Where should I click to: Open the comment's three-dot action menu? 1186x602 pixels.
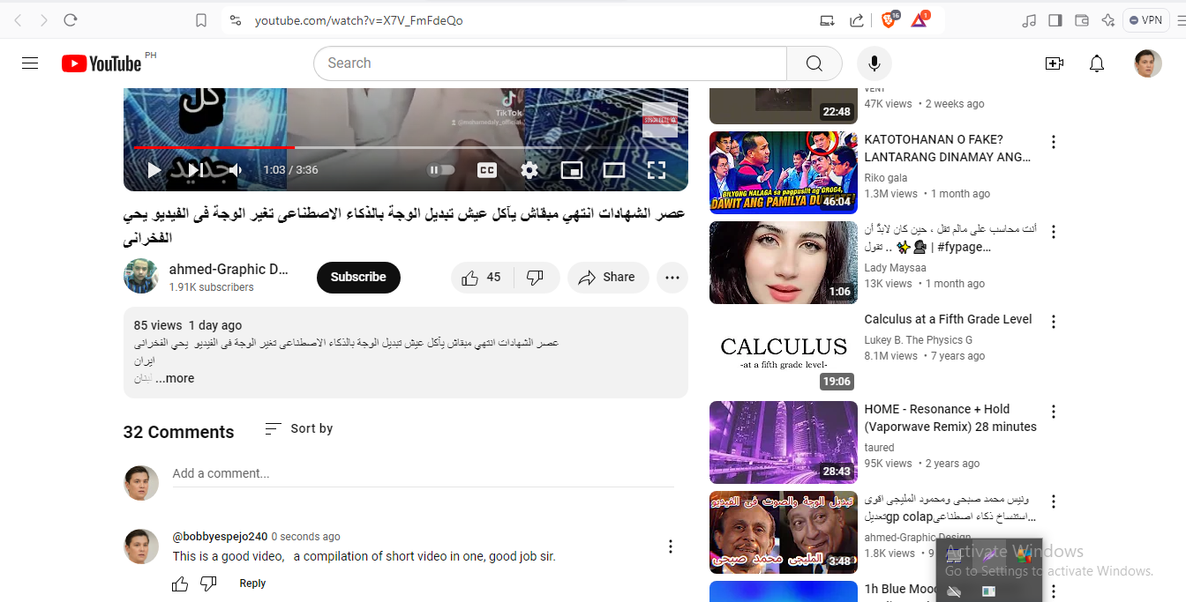(x=671, y=546)
